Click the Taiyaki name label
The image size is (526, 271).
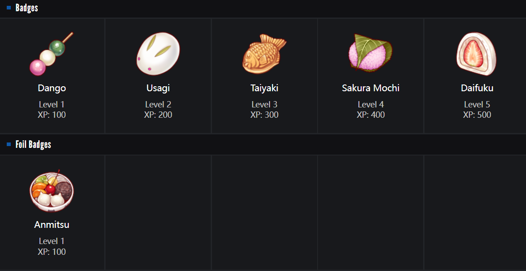(x=264, y=88)
